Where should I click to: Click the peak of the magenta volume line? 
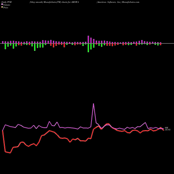[94, 104]
